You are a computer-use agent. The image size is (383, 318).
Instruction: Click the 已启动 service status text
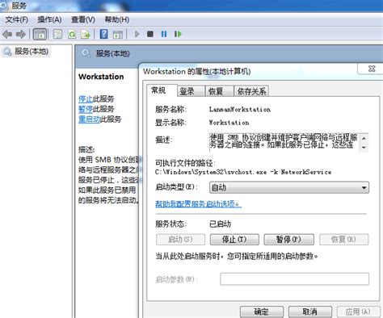[220, 224]
